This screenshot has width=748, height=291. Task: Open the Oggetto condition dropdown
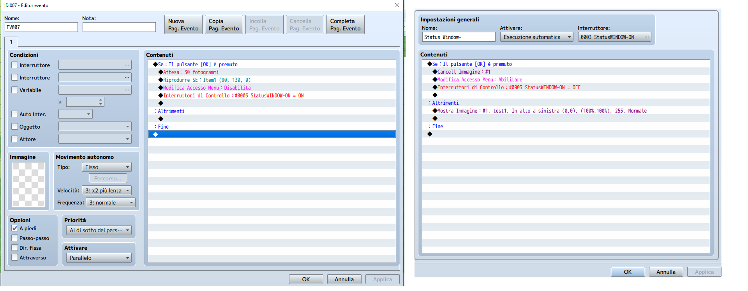(95, 127)
